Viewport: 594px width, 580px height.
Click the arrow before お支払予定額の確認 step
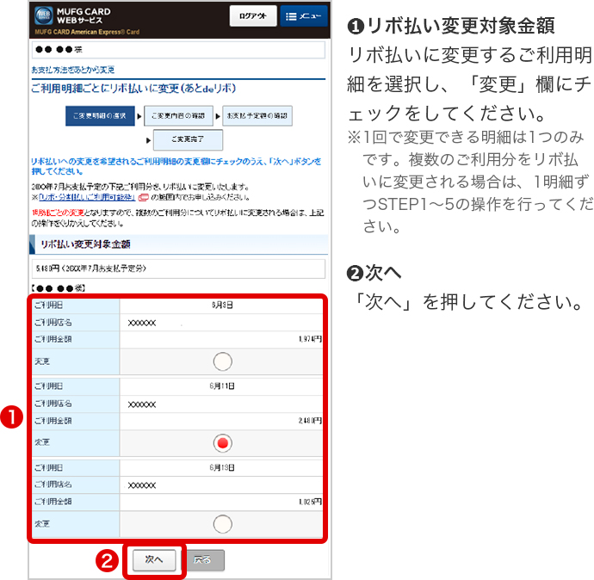218,115
